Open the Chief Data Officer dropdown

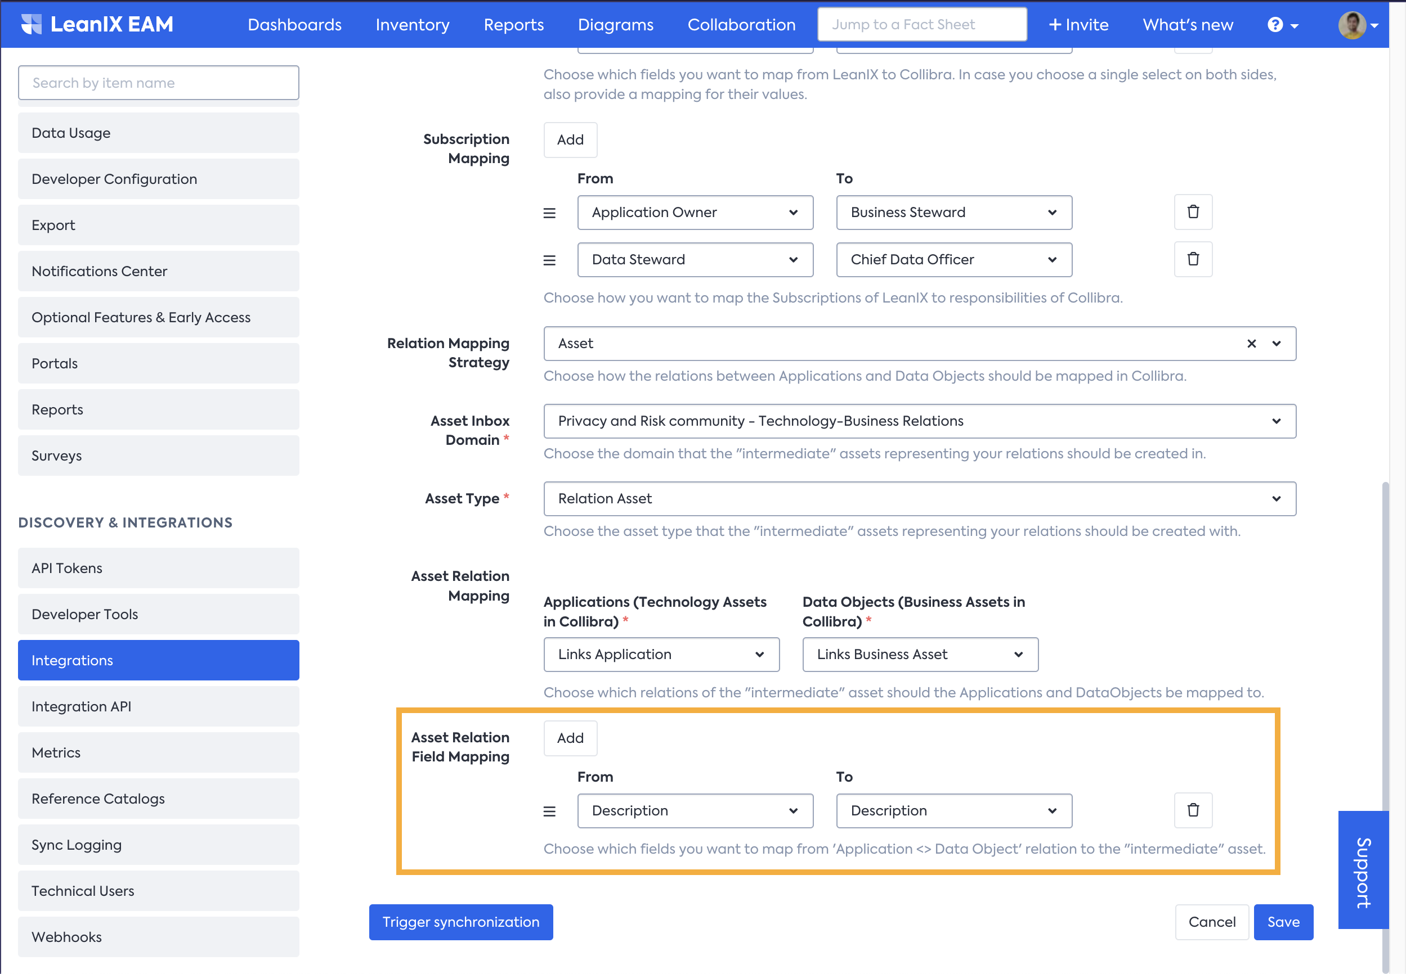pyautogui.click(x=953, y=260)
